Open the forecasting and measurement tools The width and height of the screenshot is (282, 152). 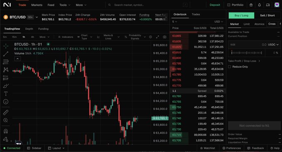pyautogui.click(x=6, y=78)
